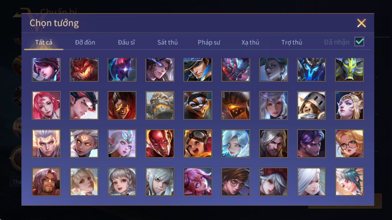Select the blonde girl with round glasses
Viewport: 392px width, 220px height.
pyautogui.click(x=349, y=144)
